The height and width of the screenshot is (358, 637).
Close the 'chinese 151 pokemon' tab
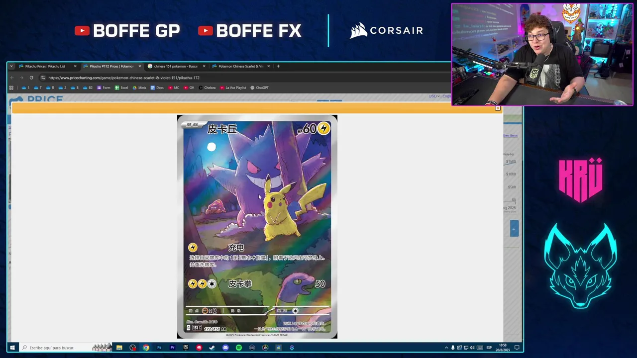click(x=204, y=66)
